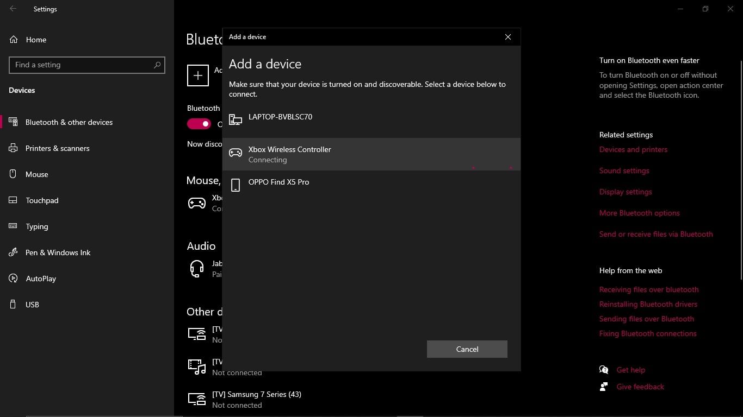Switch to Bluetooth & other devices section
Viewport: 743px width, 417px height.
(69, 122)
